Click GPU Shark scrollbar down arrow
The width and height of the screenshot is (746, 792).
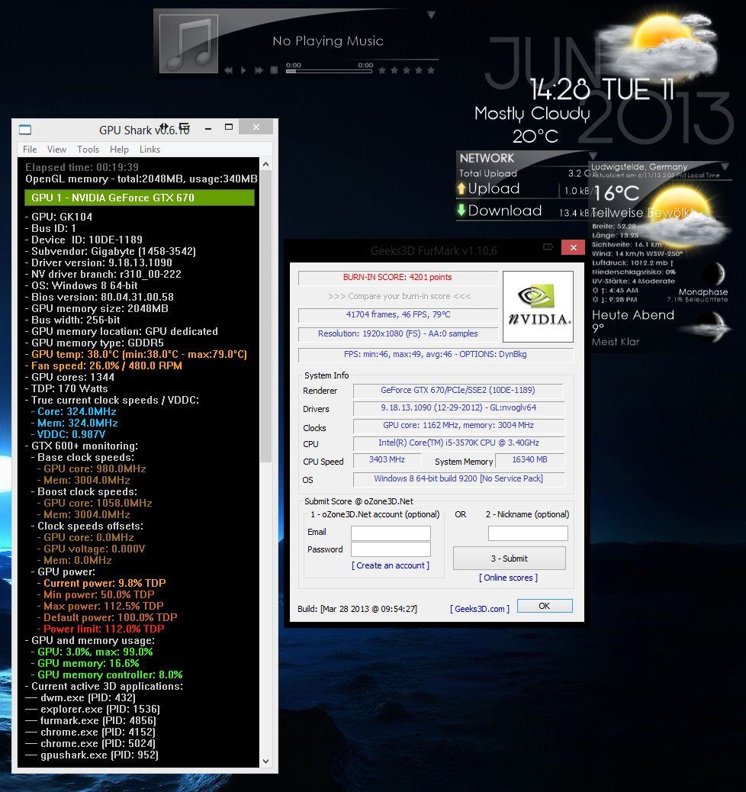pos(266,761)
